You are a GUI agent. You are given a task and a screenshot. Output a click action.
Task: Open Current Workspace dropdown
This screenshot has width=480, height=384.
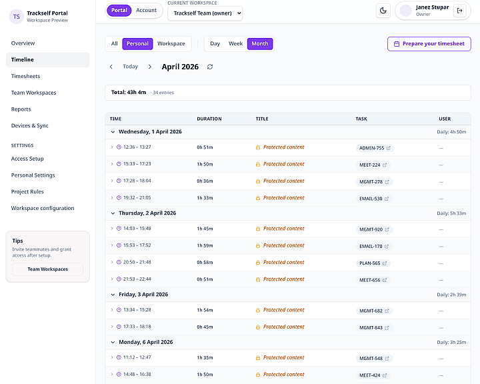205,13
